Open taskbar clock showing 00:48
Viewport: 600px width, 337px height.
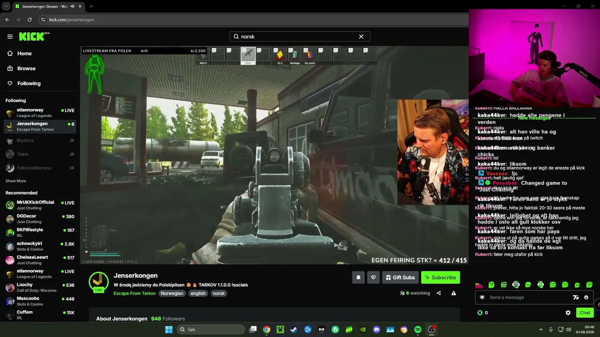pos(585,330)
